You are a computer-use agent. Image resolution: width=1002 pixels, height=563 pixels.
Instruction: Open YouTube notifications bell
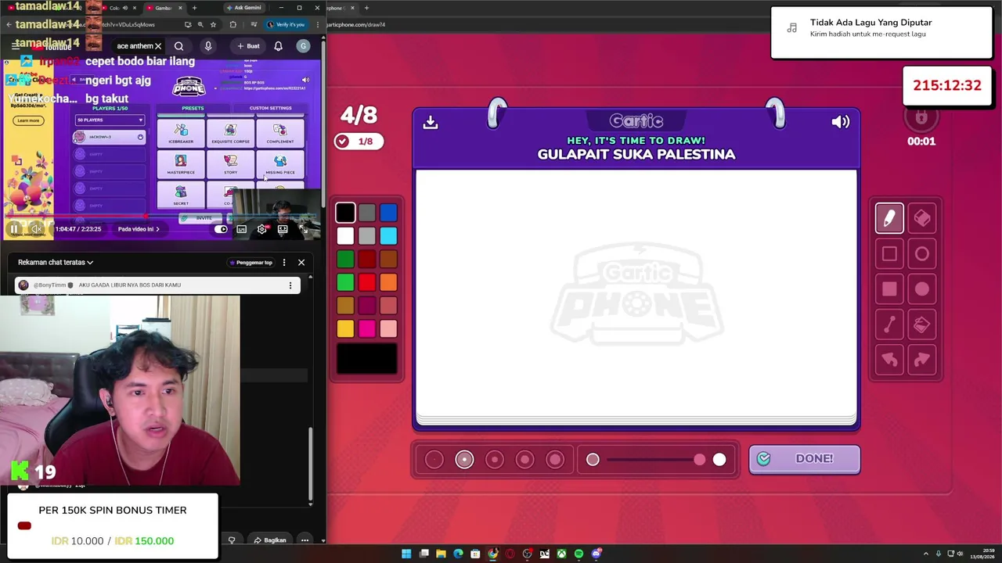278,46
